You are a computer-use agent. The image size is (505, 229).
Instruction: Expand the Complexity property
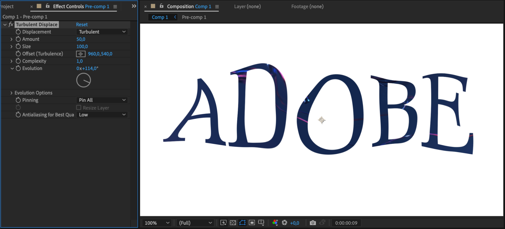(x=11, y=61)
